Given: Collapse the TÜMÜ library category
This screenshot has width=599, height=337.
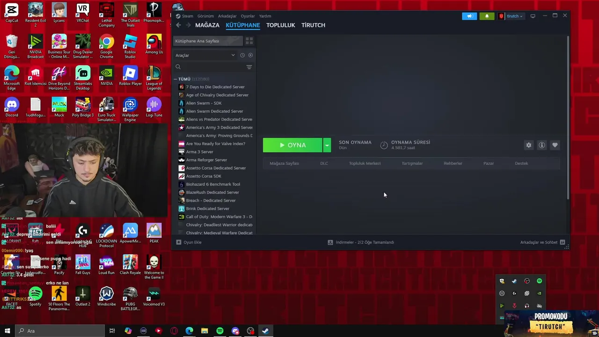Looking at the screenshot, I should [x=175, y=79].
